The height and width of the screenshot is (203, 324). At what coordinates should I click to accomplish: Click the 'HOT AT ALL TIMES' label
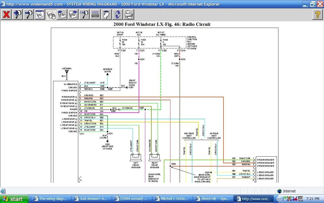161,33
